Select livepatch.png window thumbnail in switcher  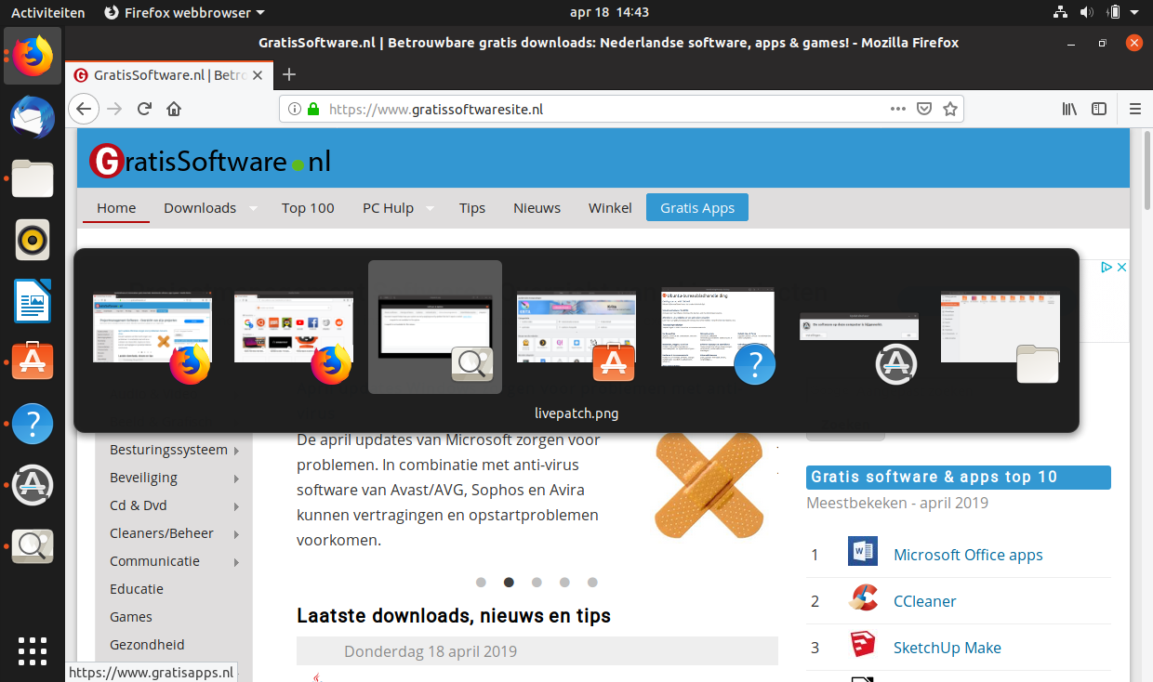click(x=435, y=326)
